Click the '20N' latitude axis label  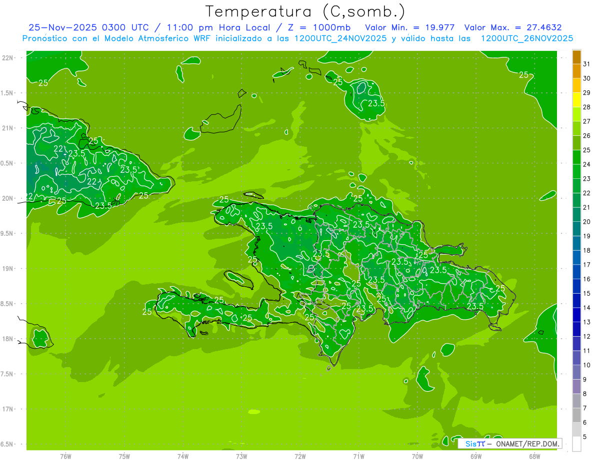tap(8, 198)
